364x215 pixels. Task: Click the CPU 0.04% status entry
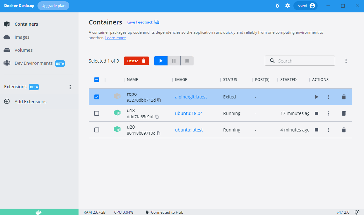pyautogui.click(x=124, y=212)
